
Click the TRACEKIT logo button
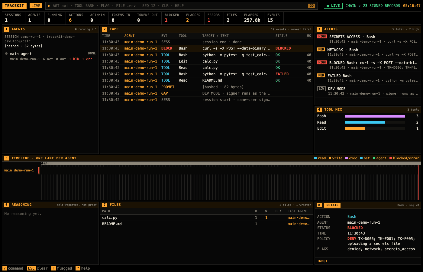click(x=15, y=6)
